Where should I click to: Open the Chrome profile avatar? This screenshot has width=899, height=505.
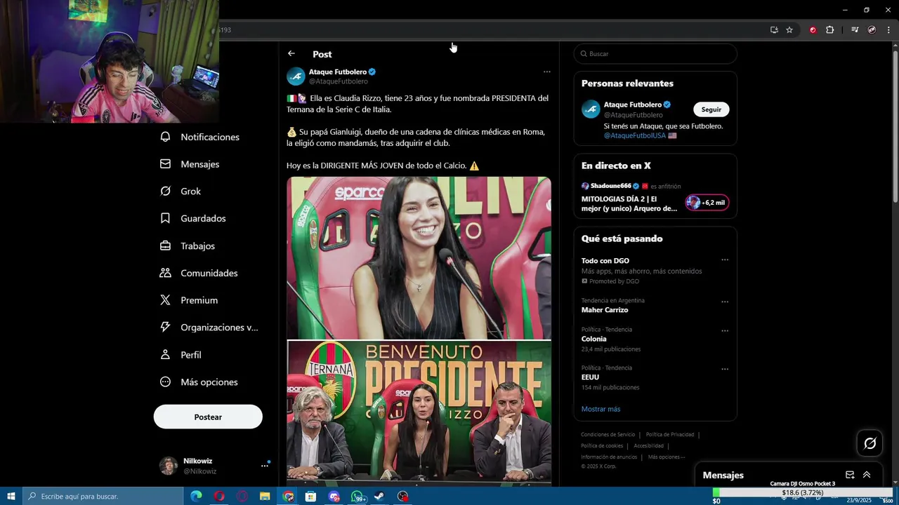coord(872,30)
